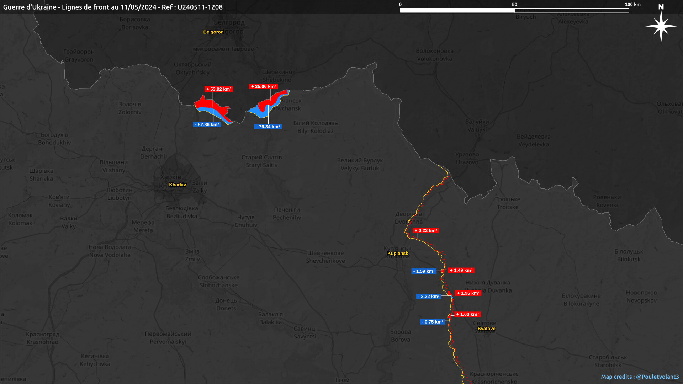The height and width of the screenshot is (384, 683).
Task: Click the -79.34 km² blue label
Action: pos(268,127)
